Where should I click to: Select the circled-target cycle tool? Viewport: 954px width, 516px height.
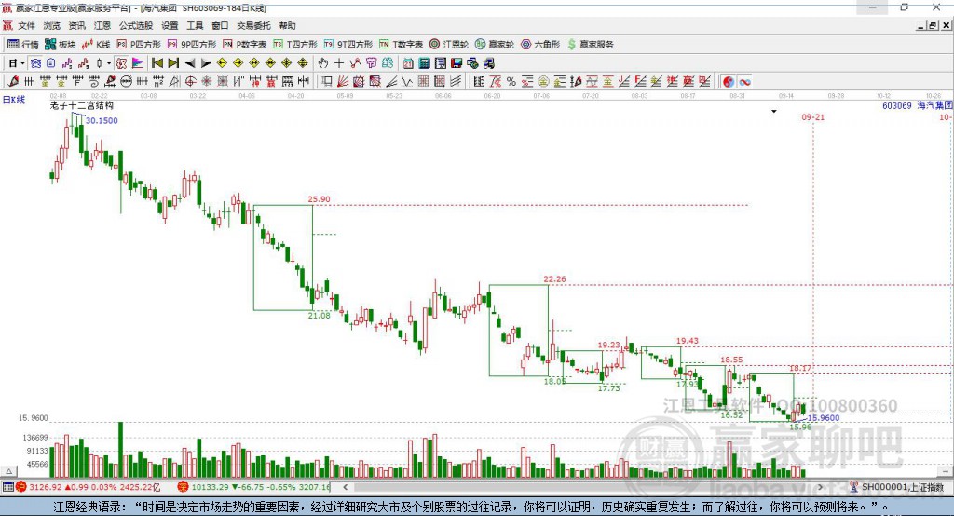pyautogui.click(x=190, y=82)
